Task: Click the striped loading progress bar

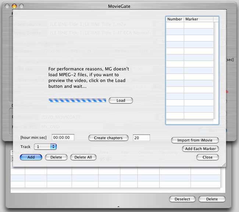Action: pos(77,100)
